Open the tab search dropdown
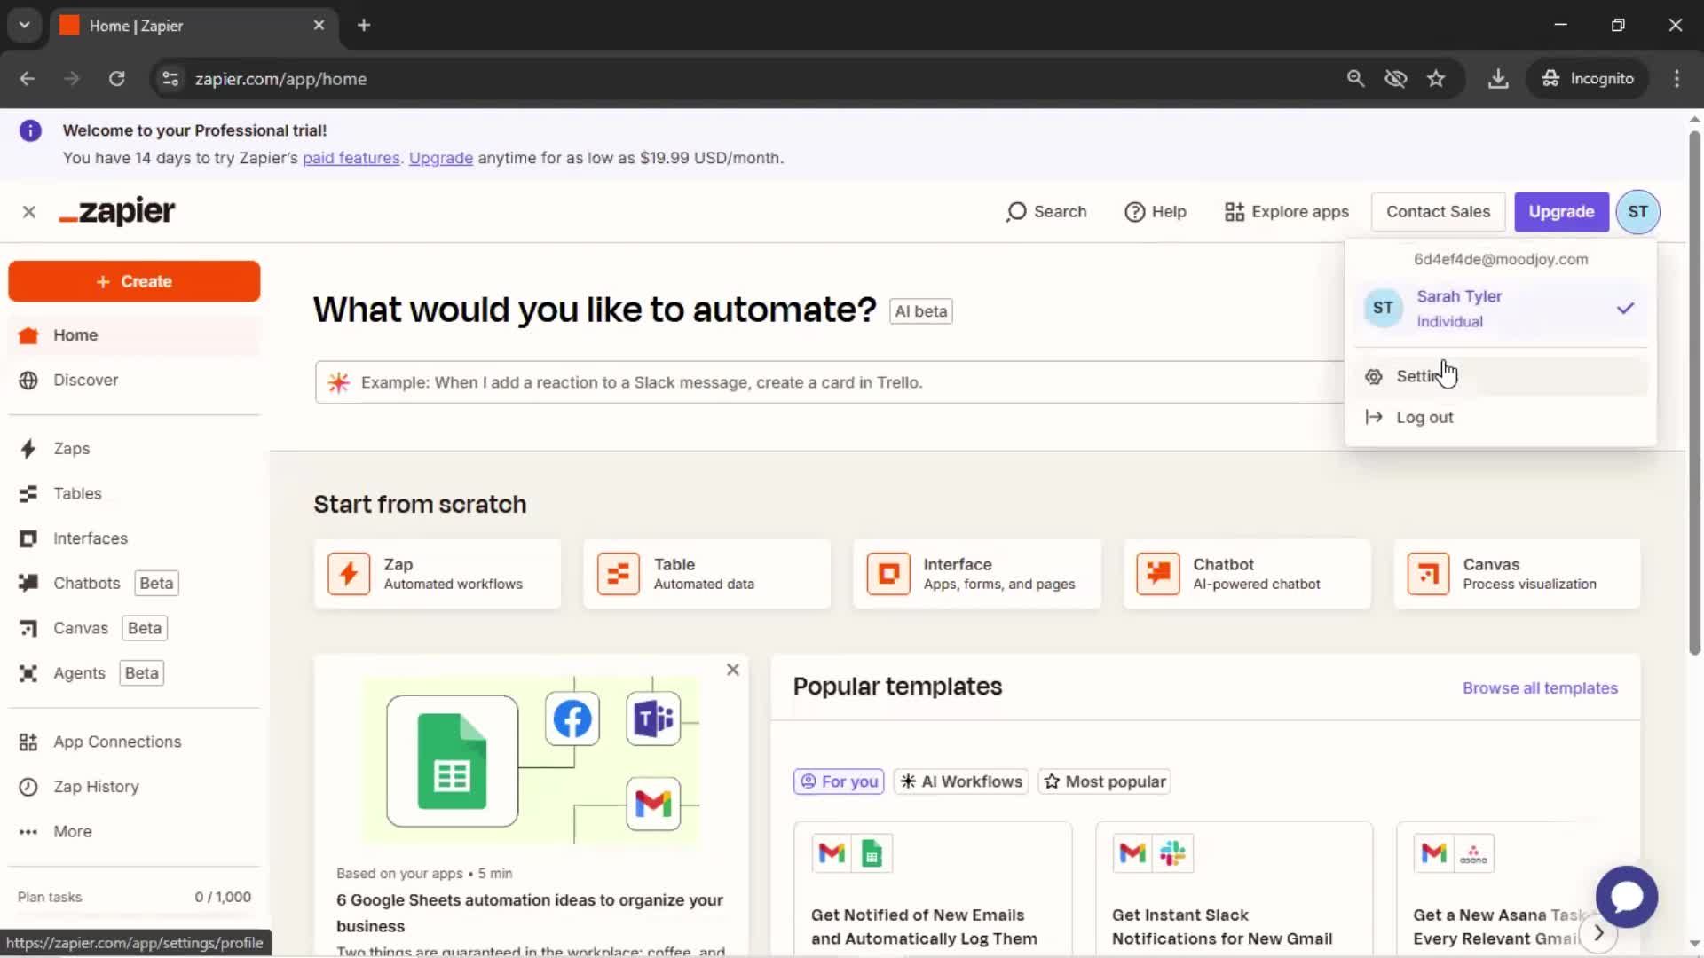 pos(25,26)
